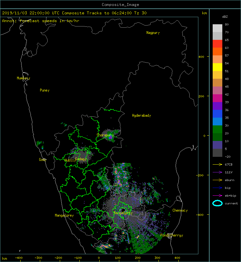This screenshot has height=262, width=241.
Task: Click 200 on the right vertical axis
Action: 201,96
